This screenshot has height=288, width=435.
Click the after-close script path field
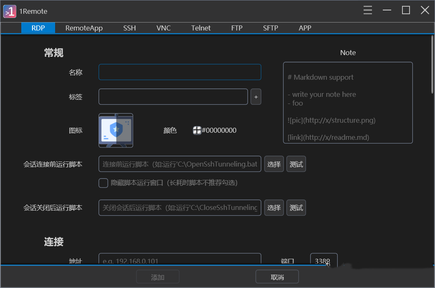pos(180,207)
